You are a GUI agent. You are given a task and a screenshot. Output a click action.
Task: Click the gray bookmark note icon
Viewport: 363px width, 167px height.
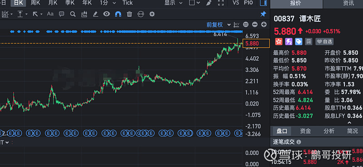pos(309,42)
